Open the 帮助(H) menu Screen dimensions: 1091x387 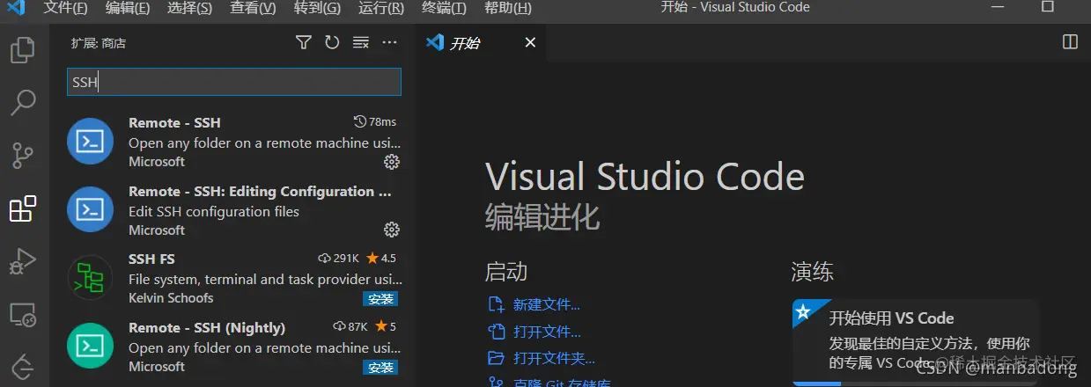click(508, 8)
